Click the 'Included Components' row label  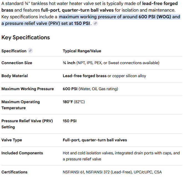(22, 153)
